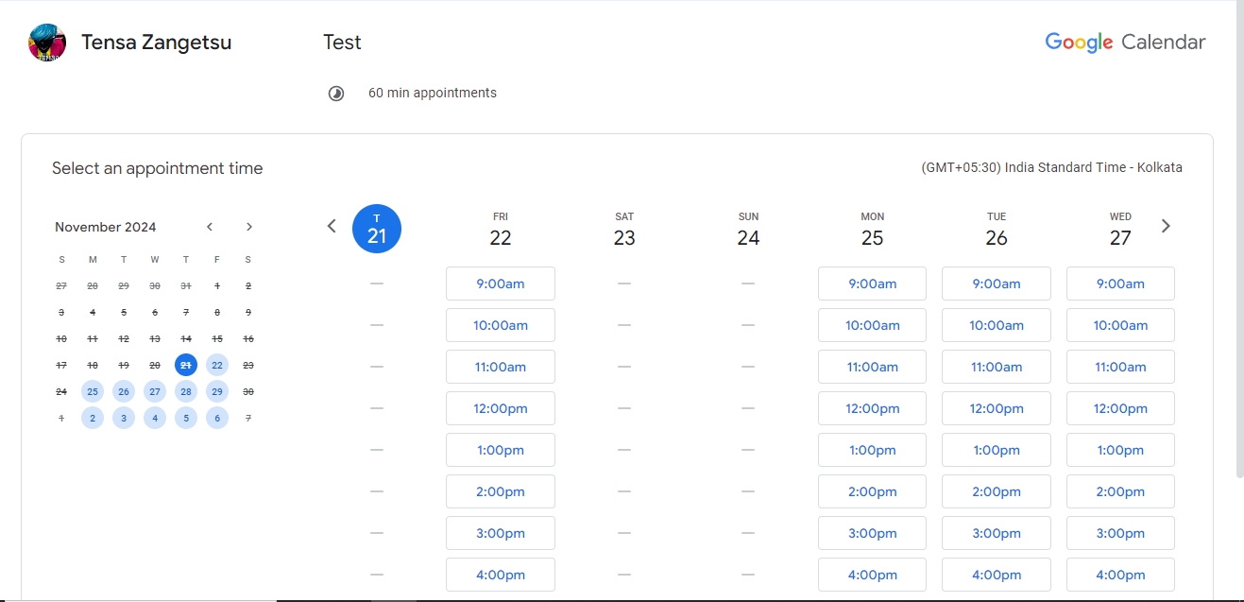Click the appointment duration clock icon
Viewport: 1244px width, 602px height.
336,94
